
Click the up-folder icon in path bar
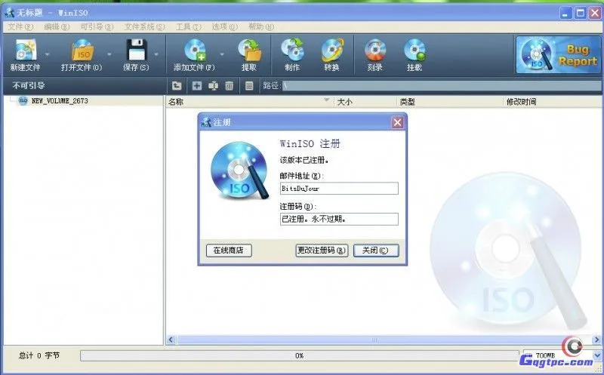[x=177, y=85]
